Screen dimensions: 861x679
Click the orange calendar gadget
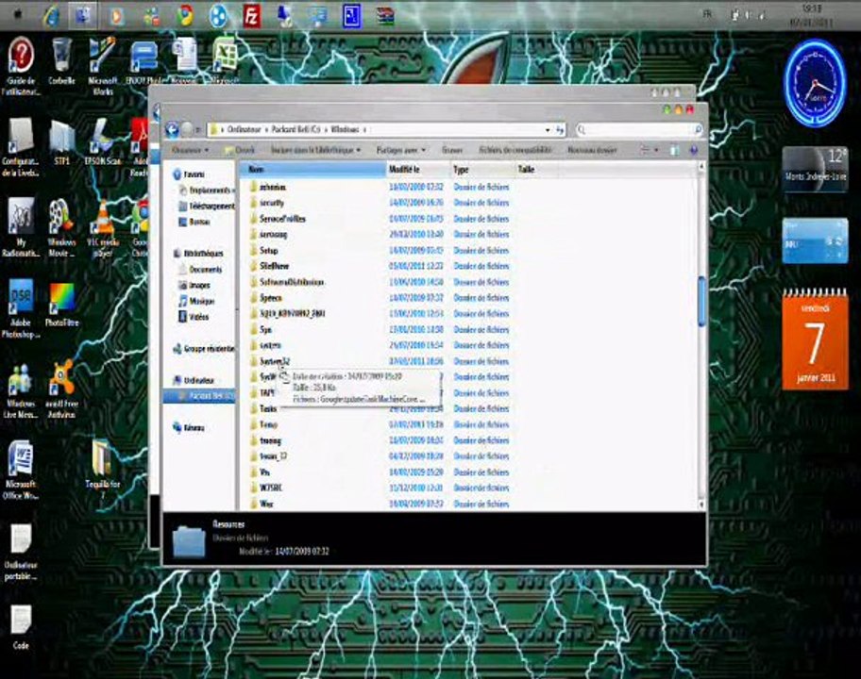click(815, 339)
